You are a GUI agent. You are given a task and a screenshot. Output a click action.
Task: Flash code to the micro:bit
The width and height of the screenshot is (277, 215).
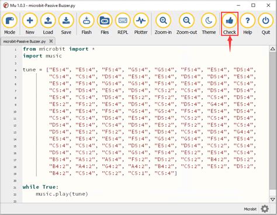pyautogui.click(x=86, y=24)
